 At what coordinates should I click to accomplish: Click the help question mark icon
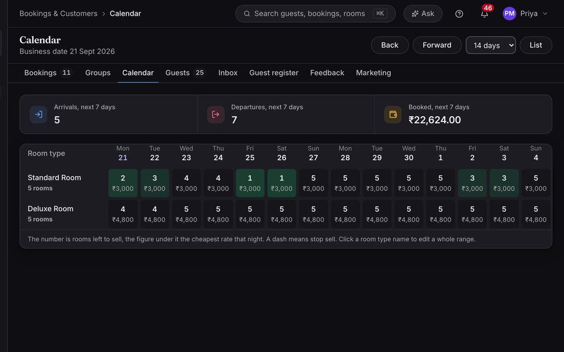coord(459,13)
